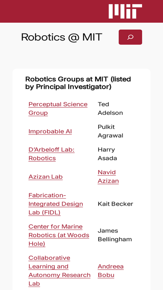This screenshot has height=290, width=163.
Task: Open Perceptual Science Group link
Action: pyautogui.click(x=58, y=108)
